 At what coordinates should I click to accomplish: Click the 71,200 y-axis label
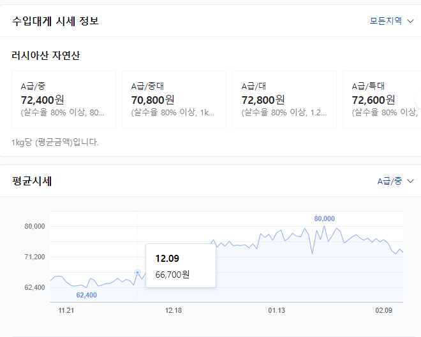34,257
